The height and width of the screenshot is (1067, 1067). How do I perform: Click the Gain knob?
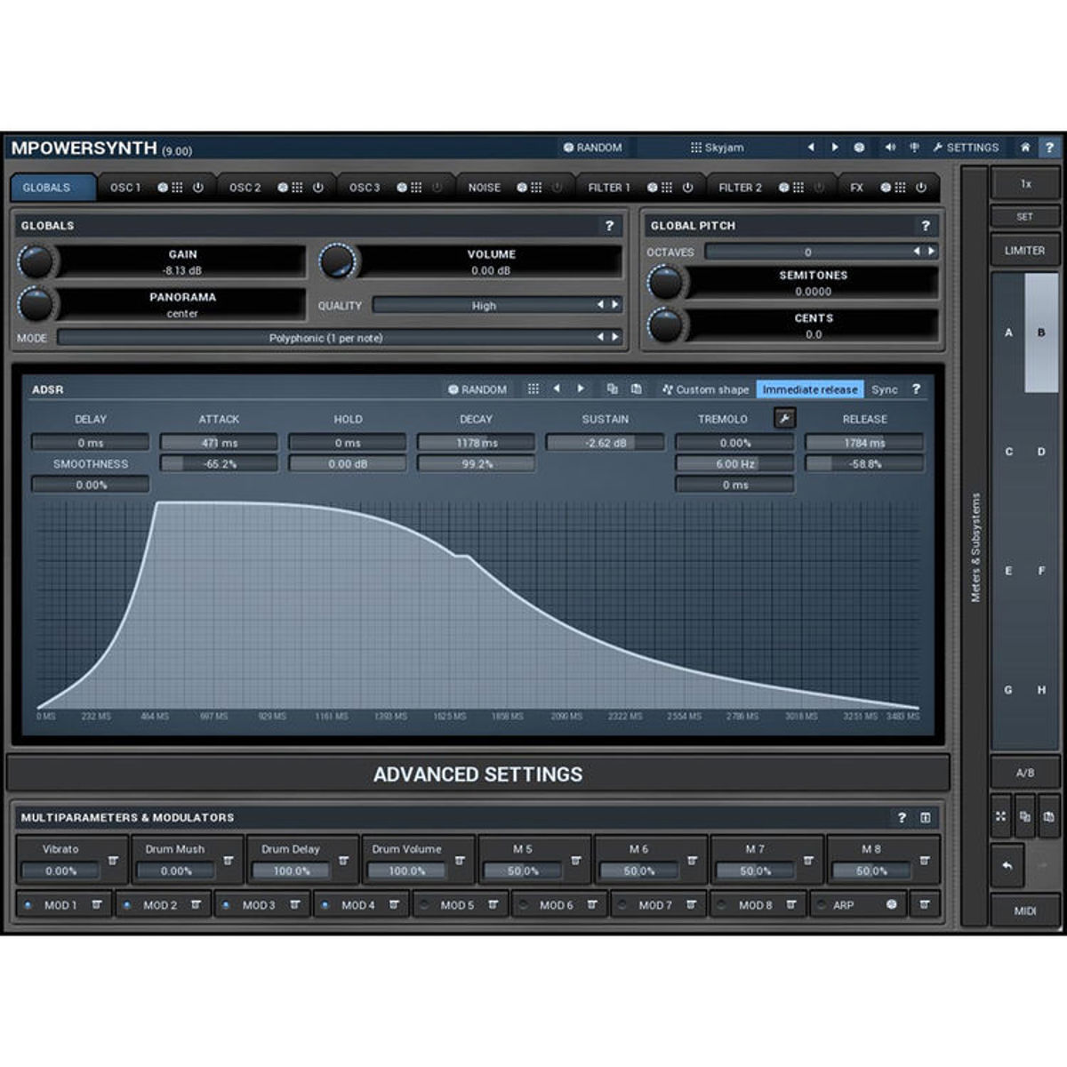(36, 261)
